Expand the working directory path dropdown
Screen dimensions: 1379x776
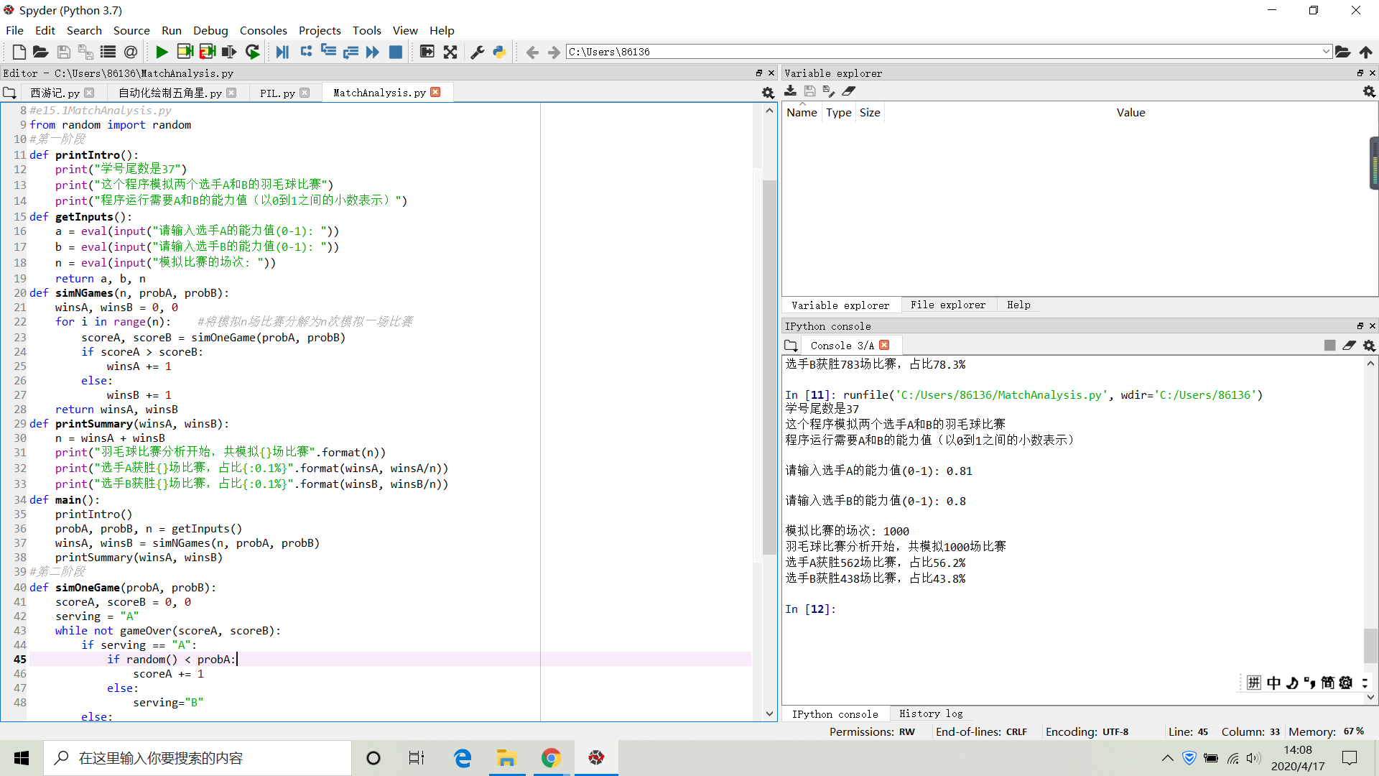[x=1326, y=52]
